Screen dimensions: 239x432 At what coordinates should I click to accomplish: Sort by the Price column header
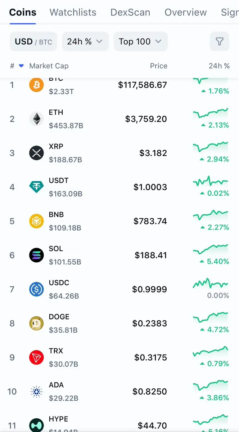(x=159, y=66)
